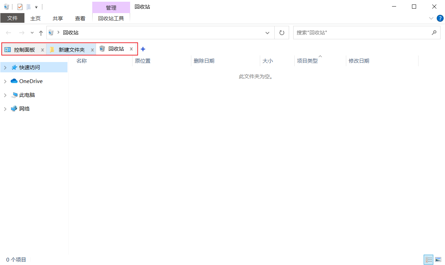Image resolution: width=445 pixels, height=265 pixels.
Task: Click the Properties checkmark quick access icon
Action: [x=20, y=7]
